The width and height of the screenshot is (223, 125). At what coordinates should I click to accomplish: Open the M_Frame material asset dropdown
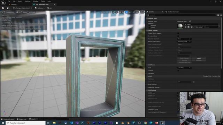[x=201, y=24]
